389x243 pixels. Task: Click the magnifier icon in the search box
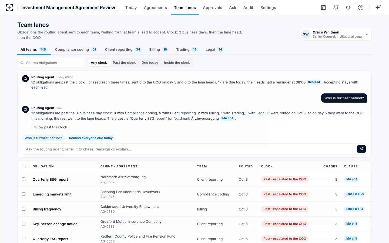click(x=22, y=63)
